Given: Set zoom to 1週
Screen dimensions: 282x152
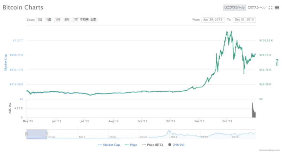Looking at the screenshot, I should point(49,20).
